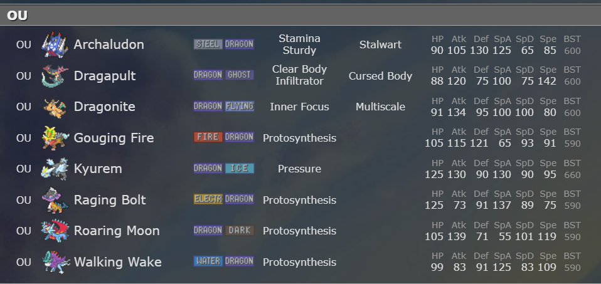Viewport: 601px width, 284px height.
Task: Click Gouging Fire's Fire type badge
Action: [x=208, y=137]
